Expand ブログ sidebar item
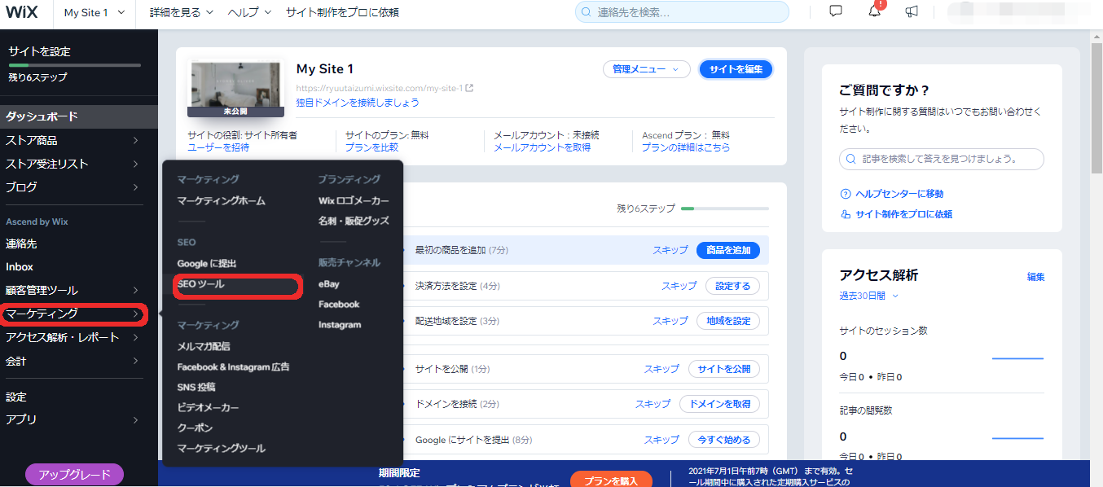This screenshot has height=487, width=1103. click(78, 186)
